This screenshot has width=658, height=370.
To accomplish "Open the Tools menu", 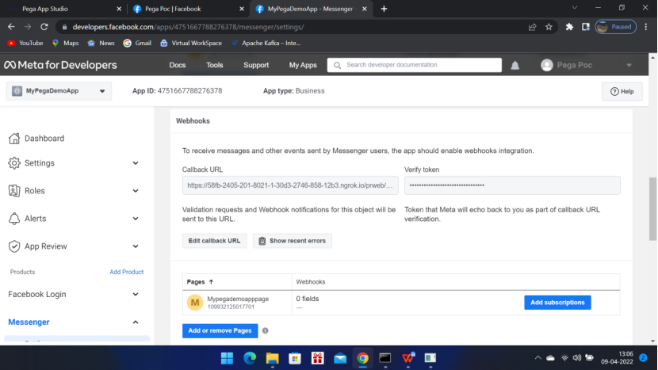I will click(214, 65).
